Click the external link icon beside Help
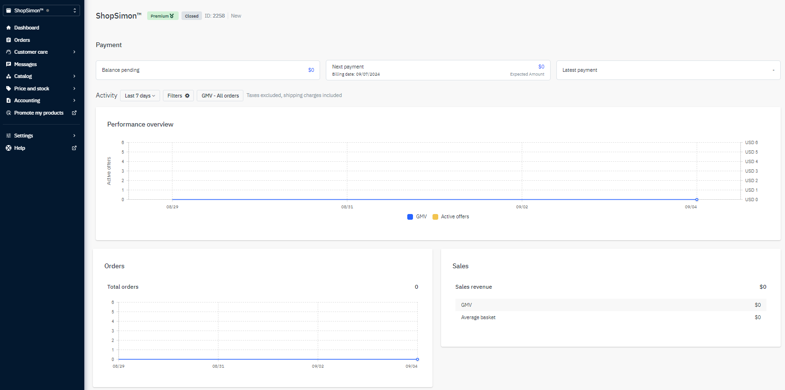This screenshot has height=390, width=785. click(74, 148)
